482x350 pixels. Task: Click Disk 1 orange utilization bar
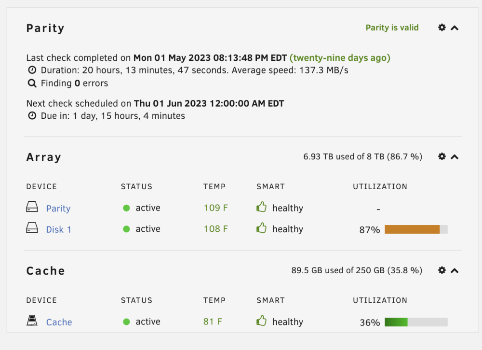tap(416, 229)
